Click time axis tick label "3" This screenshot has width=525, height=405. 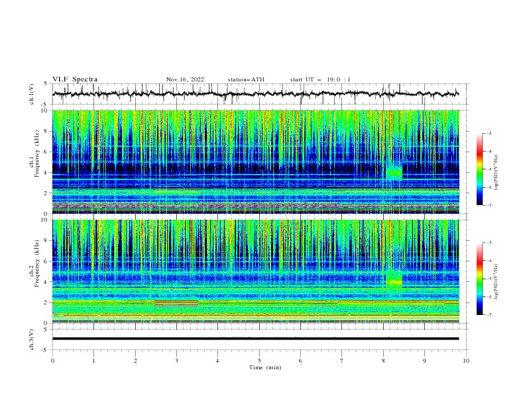[x=176, y=361]
